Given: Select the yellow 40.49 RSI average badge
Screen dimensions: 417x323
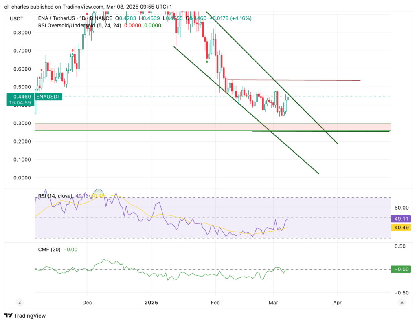Looking at the screenshot, I should point(401,228).
